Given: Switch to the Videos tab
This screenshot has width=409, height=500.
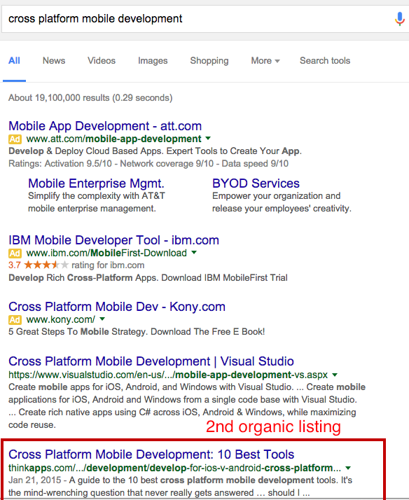Looking at the screenshot, I should 102,61.
